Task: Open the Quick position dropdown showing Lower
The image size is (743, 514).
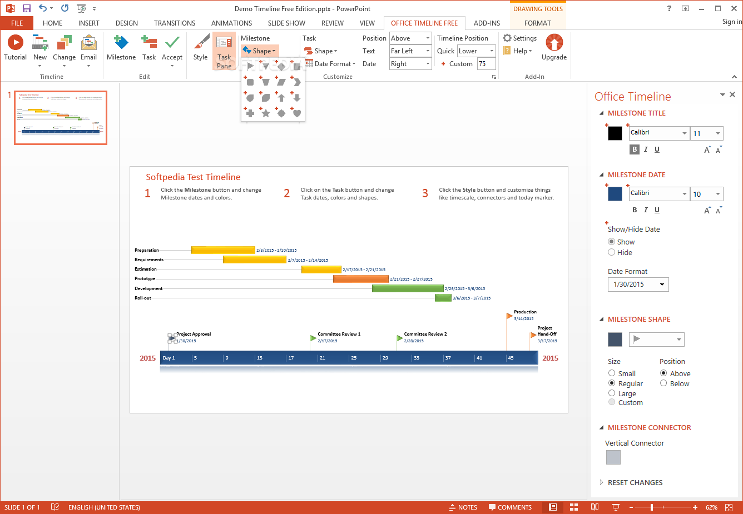Action: pyautogui.click(x=477, y=51)
